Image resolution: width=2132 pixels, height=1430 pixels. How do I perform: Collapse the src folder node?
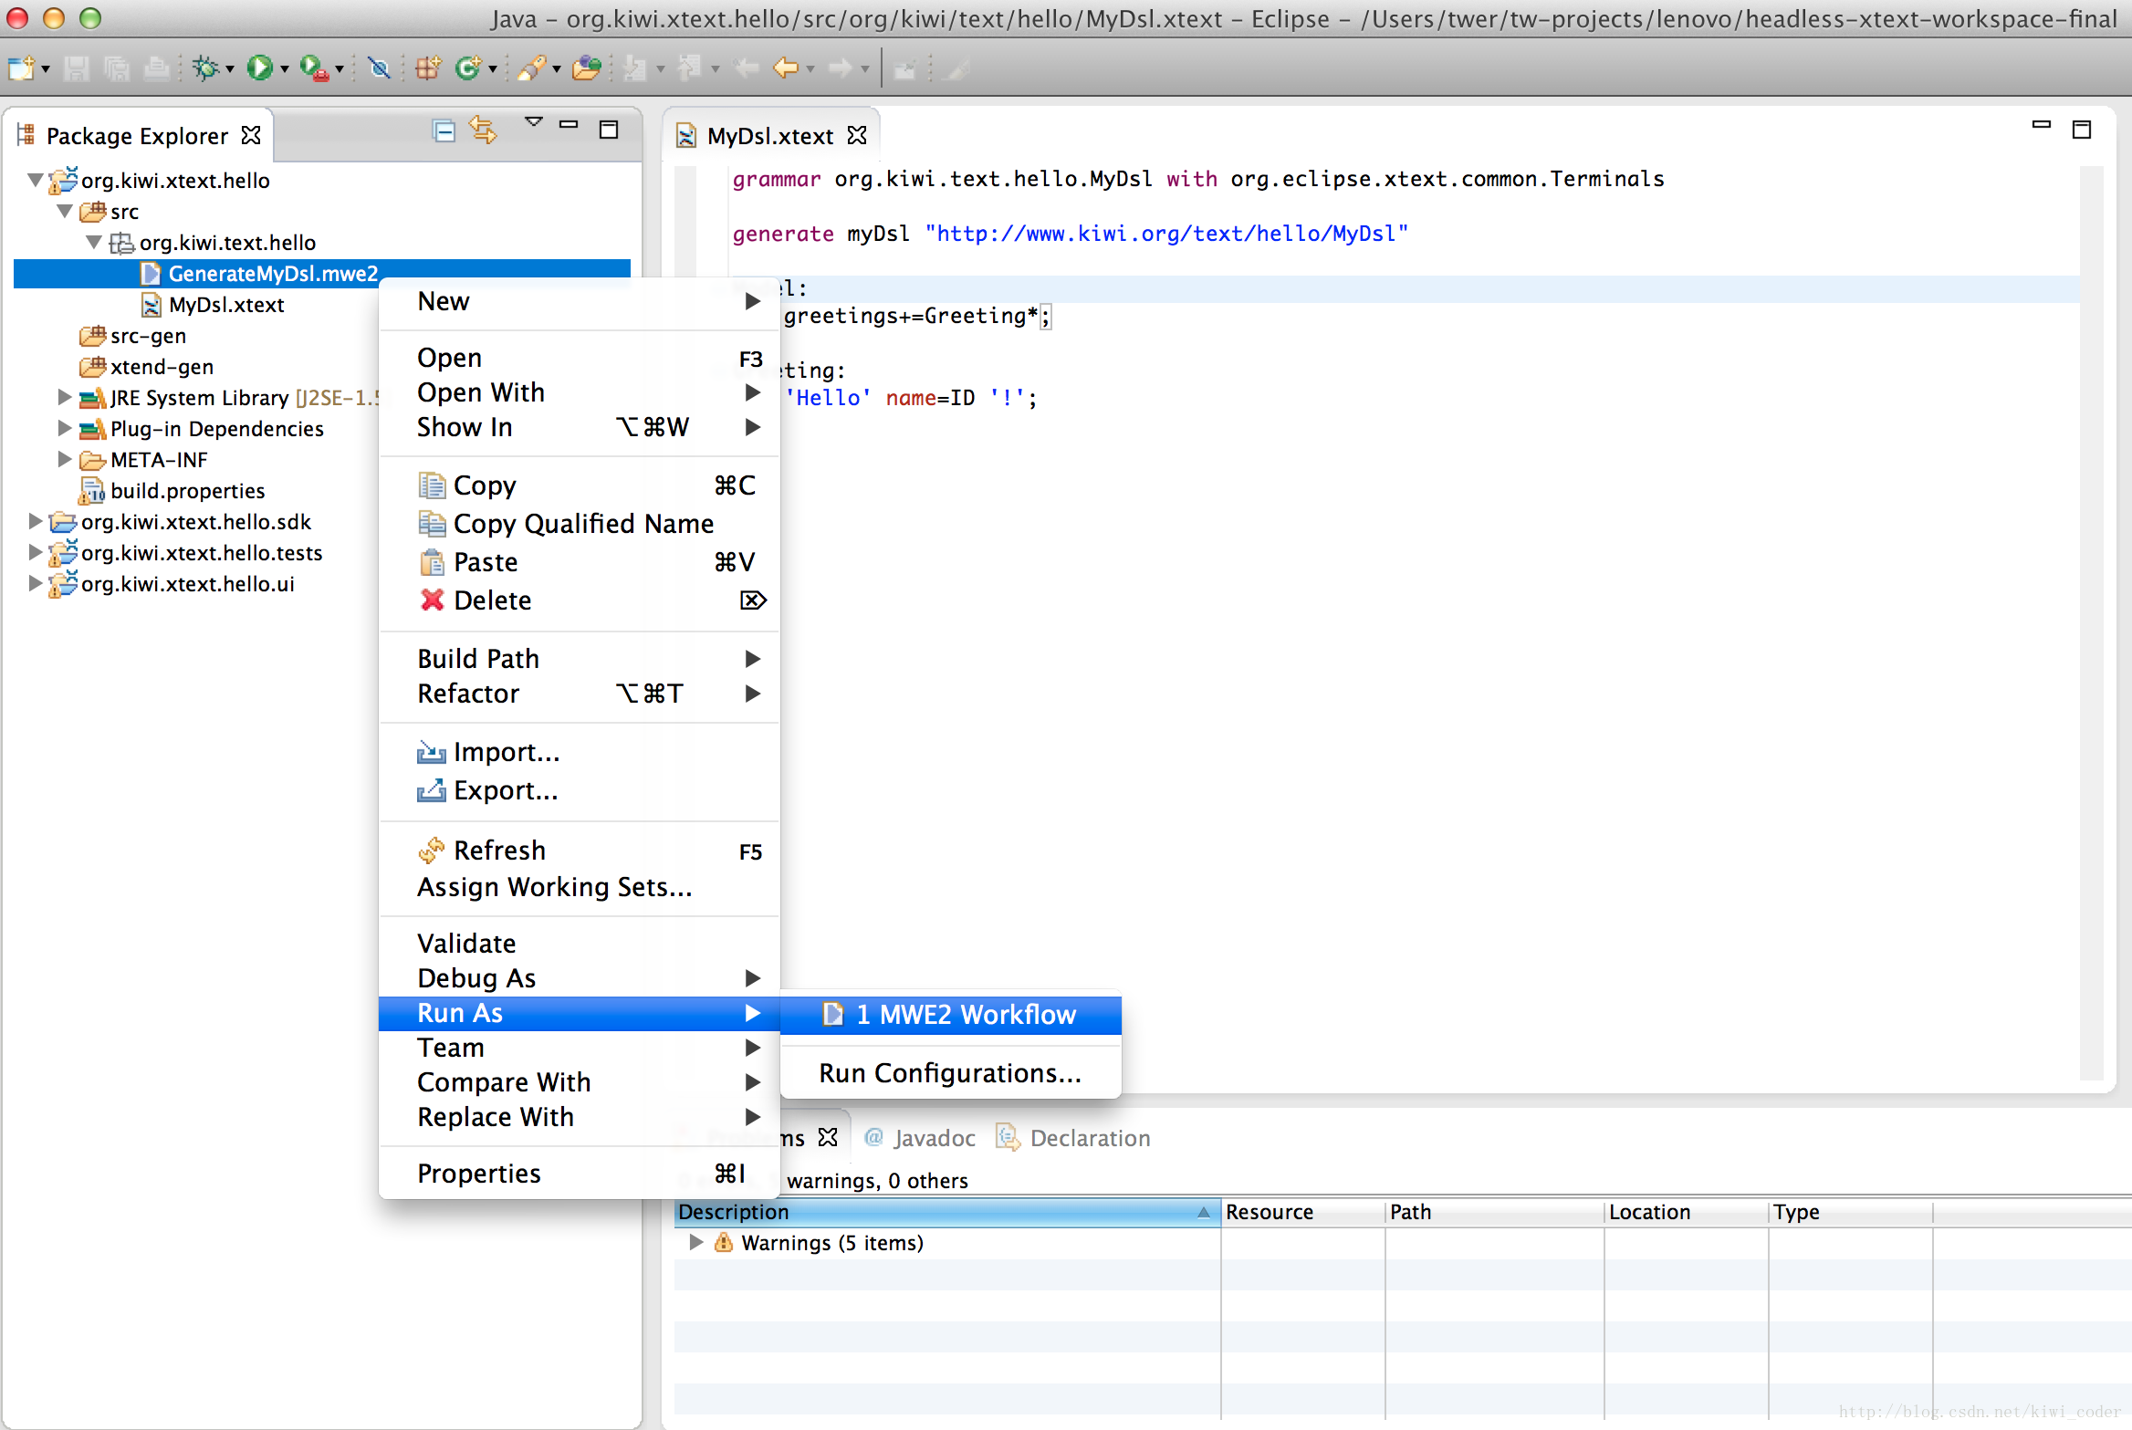point(65,212)
